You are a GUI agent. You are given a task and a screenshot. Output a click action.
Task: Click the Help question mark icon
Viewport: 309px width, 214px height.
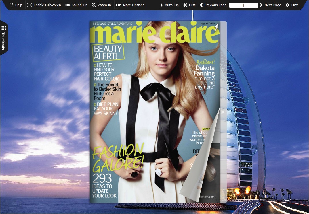click(12, 5)
